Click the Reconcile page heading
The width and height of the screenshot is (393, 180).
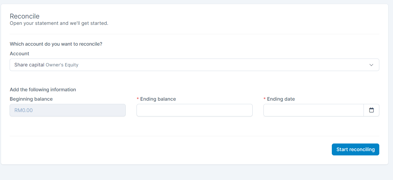point(25,16)
